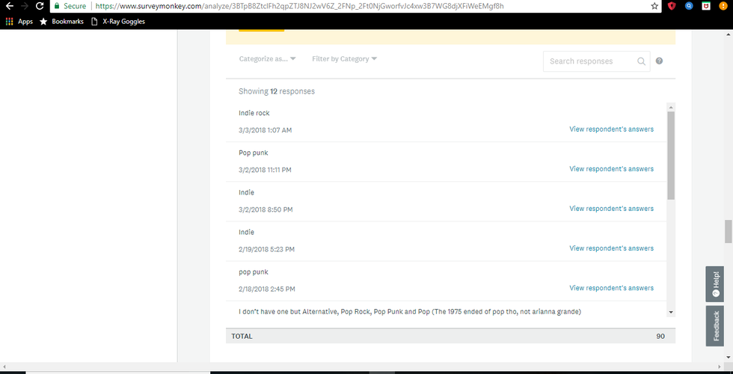
Task: View respondent's answers for 3/2/2018 8:50 PM response
Action: [x=612, y=209]
